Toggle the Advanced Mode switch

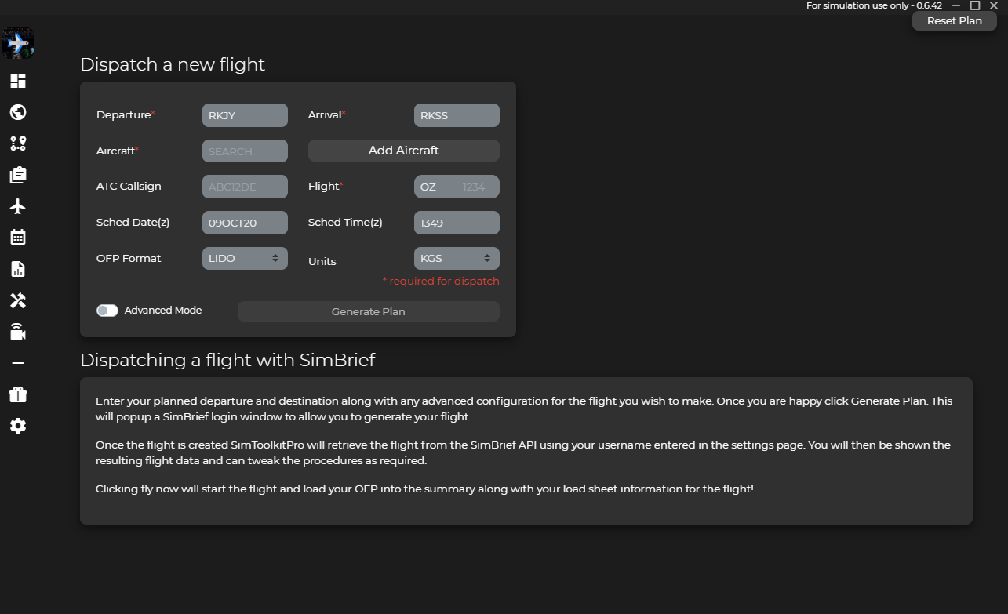[107, 311]
